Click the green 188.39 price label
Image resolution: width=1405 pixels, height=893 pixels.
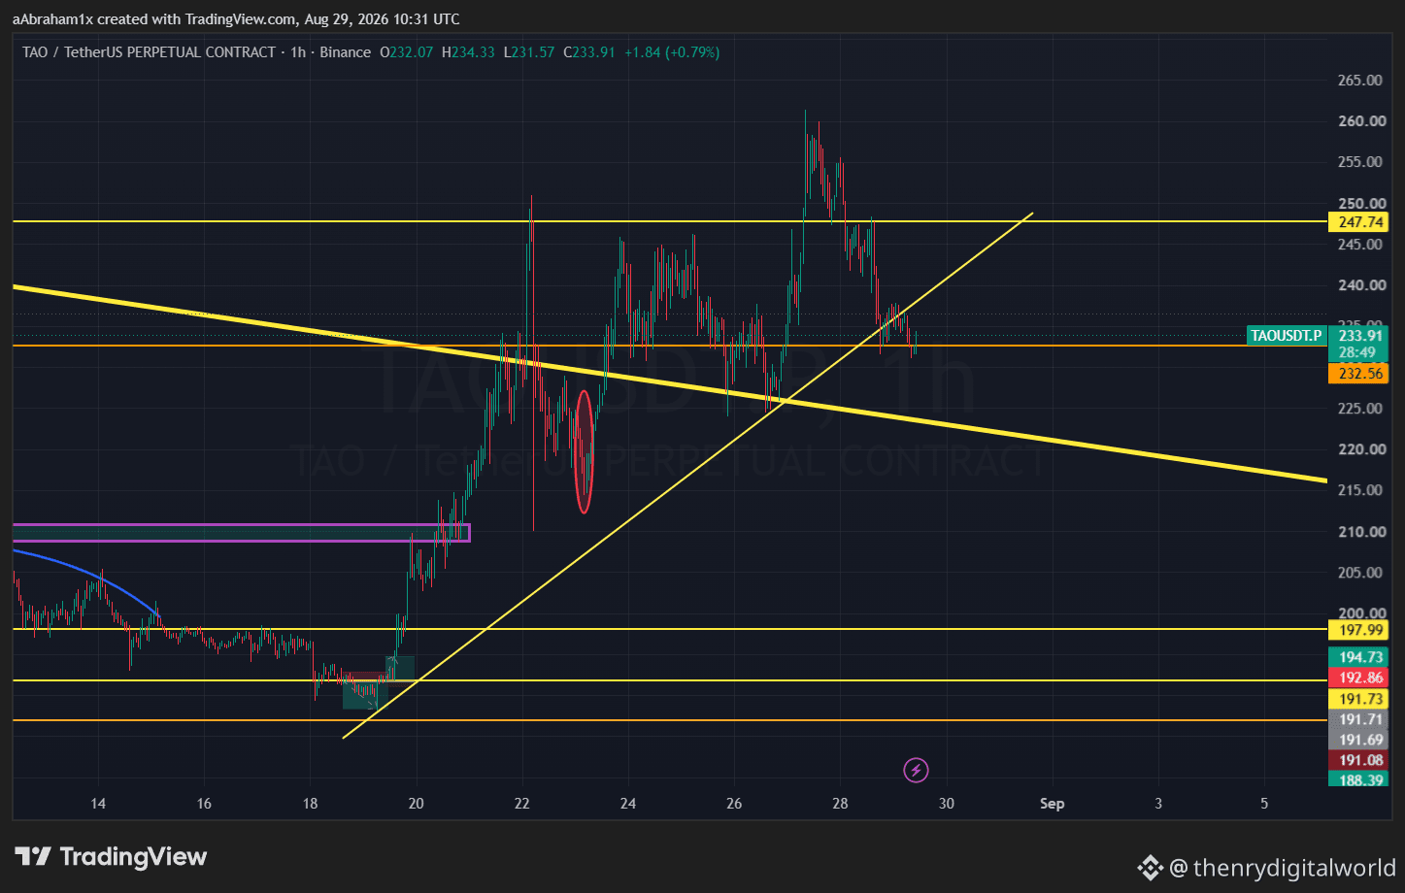(x=1357, y=779)
